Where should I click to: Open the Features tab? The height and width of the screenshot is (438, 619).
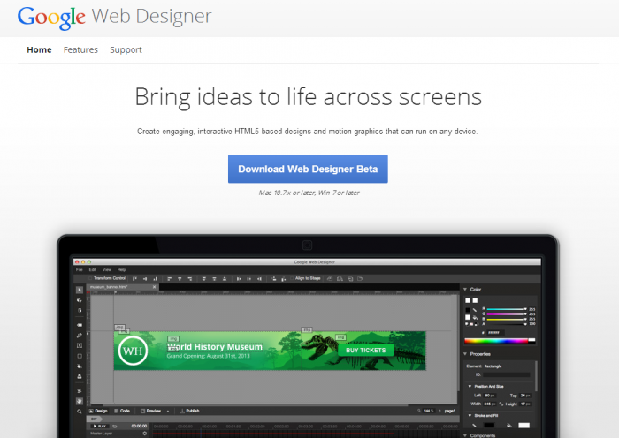pos(80,49)
